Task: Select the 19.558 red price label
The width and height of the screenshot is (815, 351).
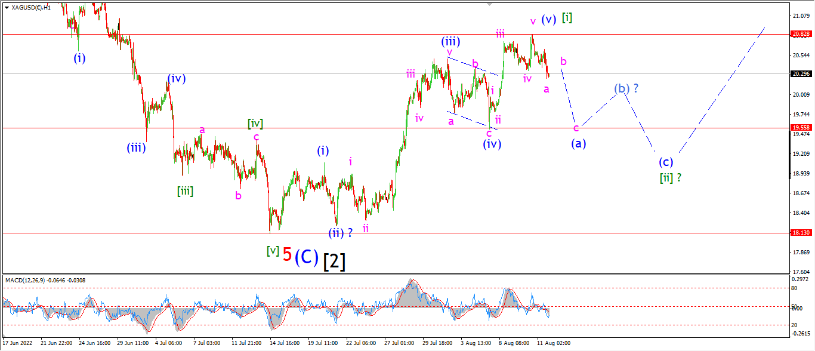Action: coord(800,128)
